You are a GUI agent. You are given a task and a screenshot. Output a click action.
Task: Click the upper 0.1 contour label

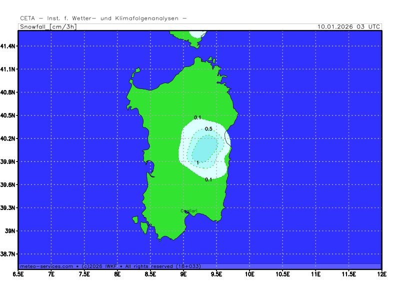coord(197,117)
